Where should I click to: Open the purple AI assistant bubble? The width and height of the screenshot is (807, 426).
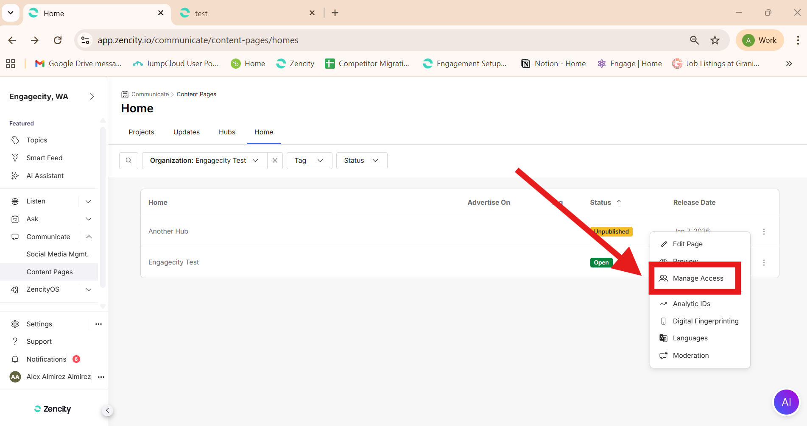coord(786,402)
